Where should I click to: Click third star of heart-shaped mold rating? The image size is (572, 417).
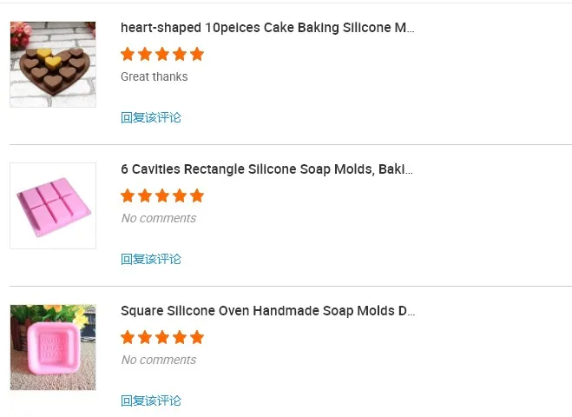[x=162, y=54]
